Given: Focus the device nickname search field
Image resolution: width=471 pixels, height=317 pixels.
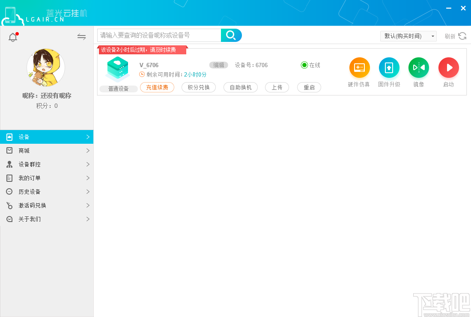Looking at the screenshot, I should tap(159, 35).
